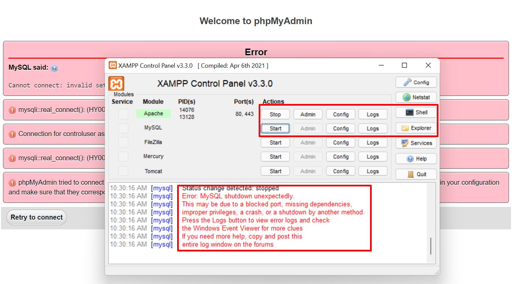The image size is (516, 284).
Task: Click the log line 'Error: MySQL shutdown unexpectedly.'
Action: pos(238,196)
